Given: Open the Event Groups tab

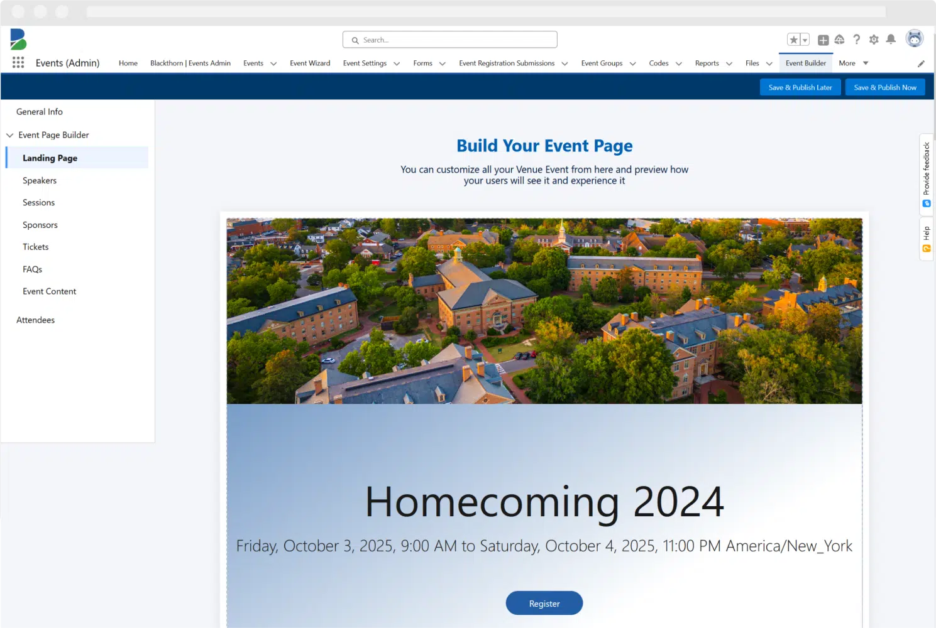Looking at the screenshot, I should click(x=602, y=63).
